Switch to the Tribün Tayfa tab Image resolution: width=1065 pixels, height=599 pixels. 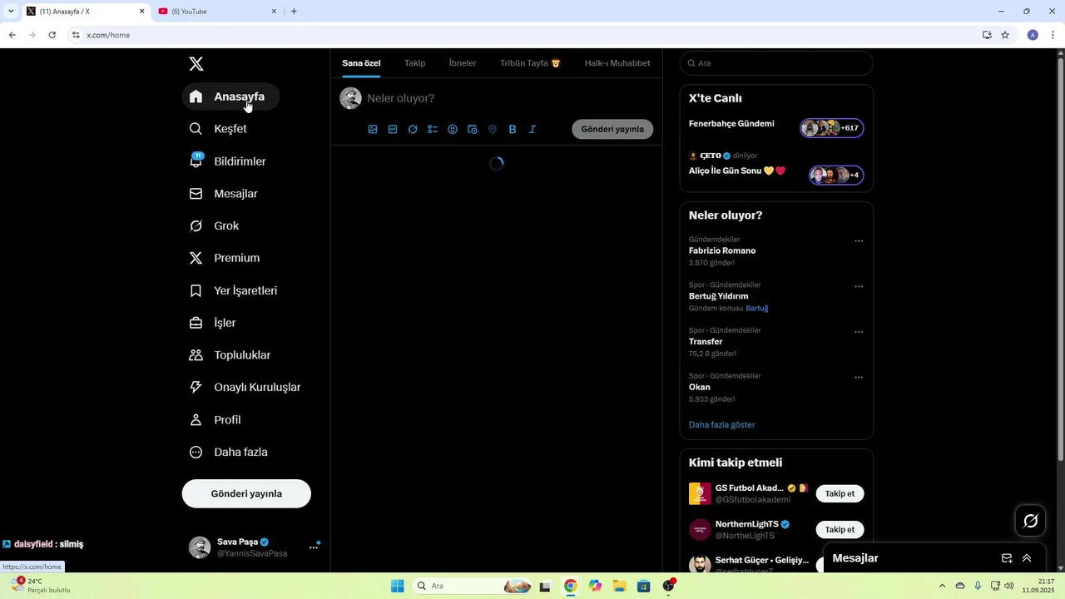[x=530, y=63]
